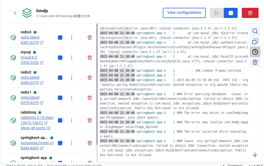The height and width of the screenshot is (166, 264).
Task: Stop the redis1 container
Action: [60, 98]
